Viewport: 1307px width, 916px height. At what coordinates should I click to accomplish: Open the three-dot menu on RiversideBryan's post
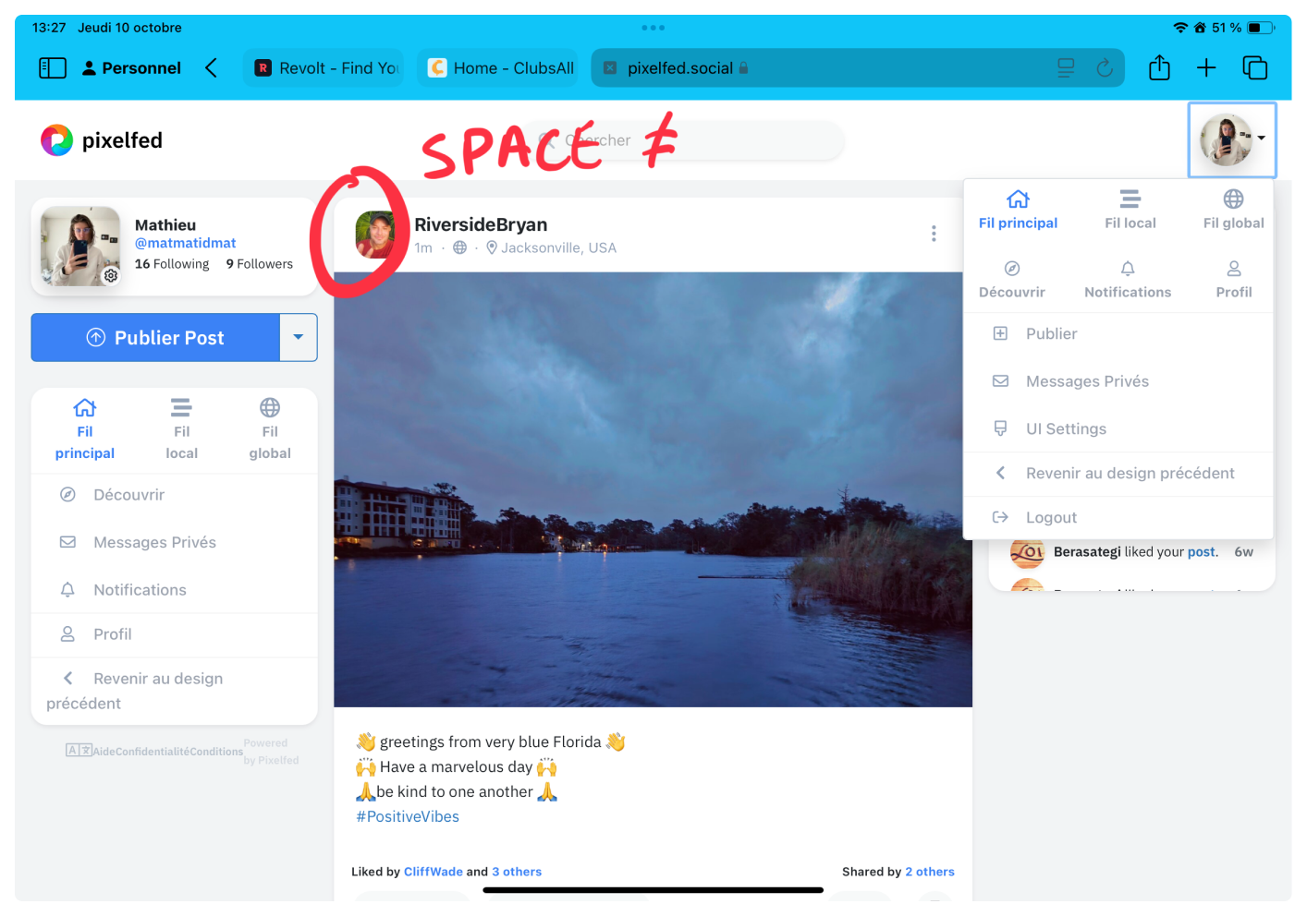coord(934,234)
